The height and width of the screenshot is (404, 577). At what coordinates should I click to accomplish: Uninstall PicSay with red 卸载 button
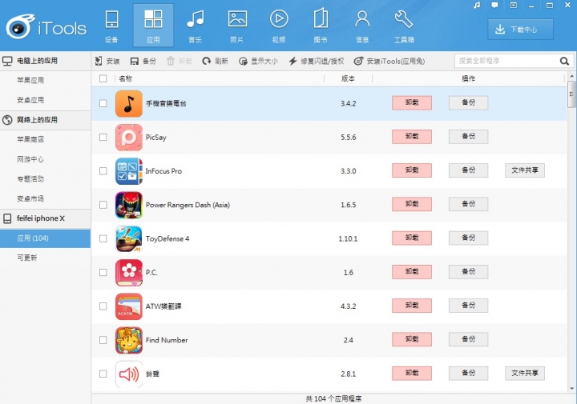(412, 137)
